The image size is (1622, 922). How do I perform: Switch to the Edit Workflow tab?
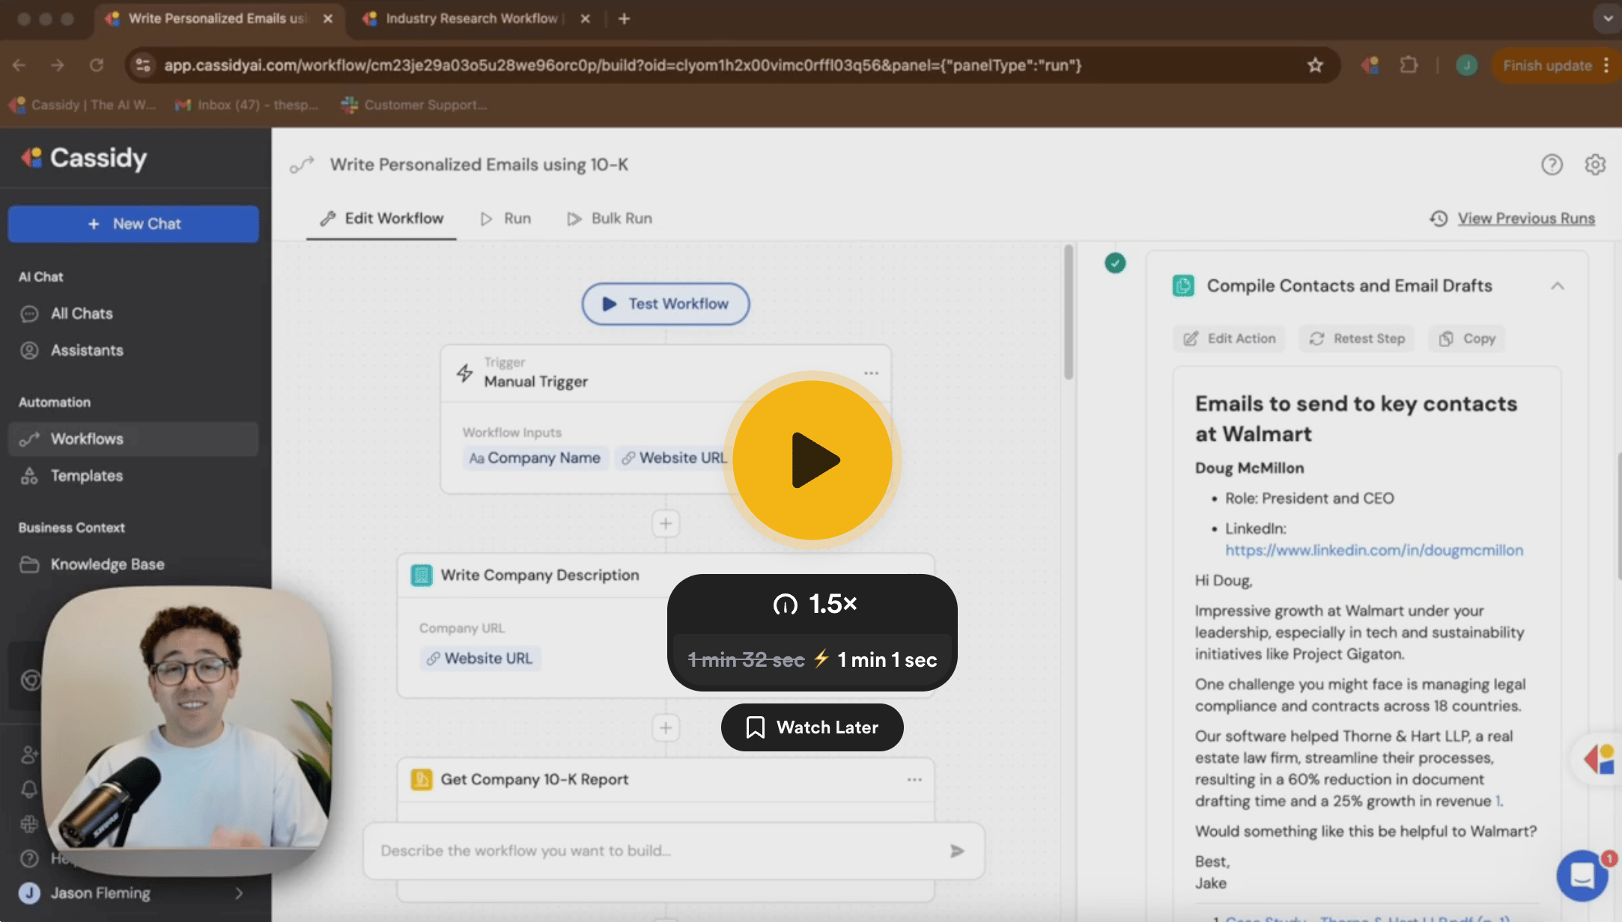click(382, 219)
